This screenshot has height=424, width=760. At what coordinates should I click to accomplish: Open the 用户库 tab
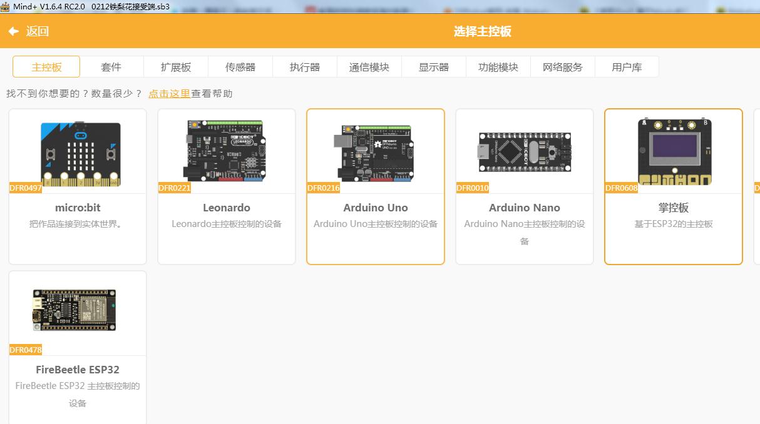[x=627, y=67]
